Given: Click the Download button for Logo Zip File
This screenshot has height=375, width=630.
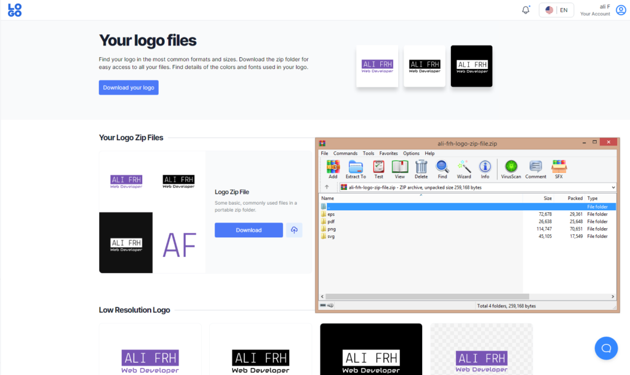Looking at the screenshot, I should point(249,230).
